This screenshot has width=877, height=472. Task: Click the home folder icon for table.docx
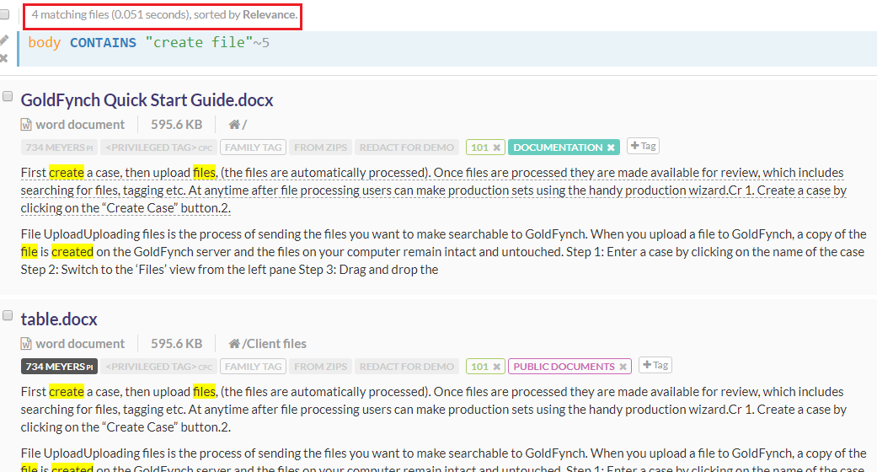click(x=234, y=344)
